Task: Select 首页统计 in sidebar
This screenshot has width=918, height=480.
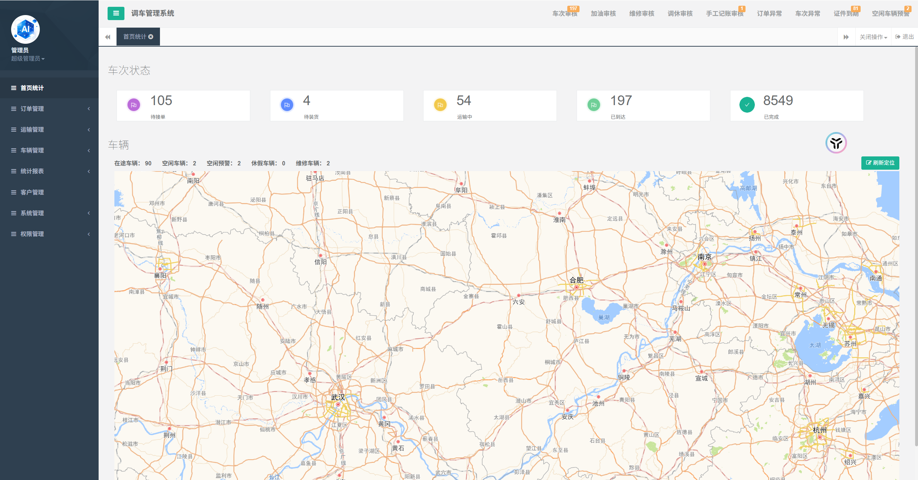Action: (49, 88)
